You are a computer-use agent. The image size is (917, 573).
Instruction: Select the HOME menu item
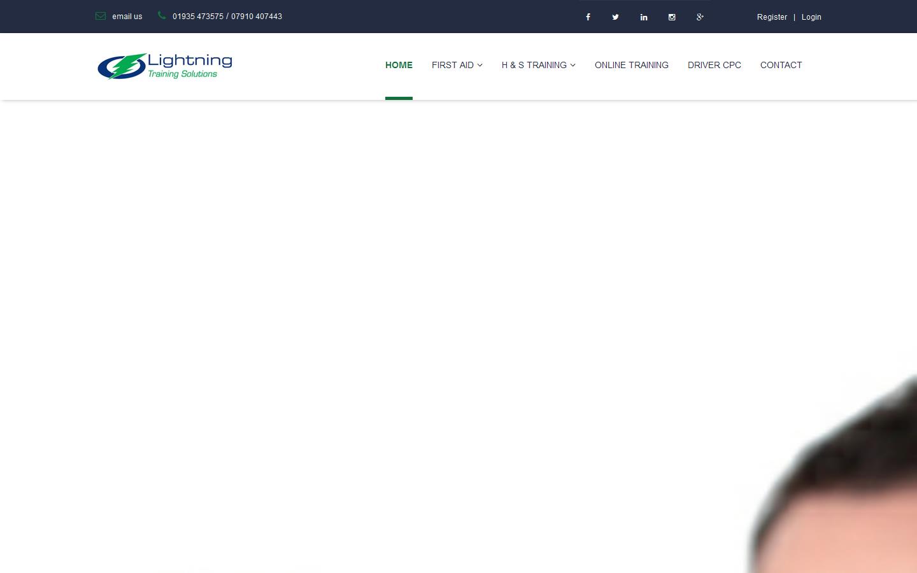point(399,65)
